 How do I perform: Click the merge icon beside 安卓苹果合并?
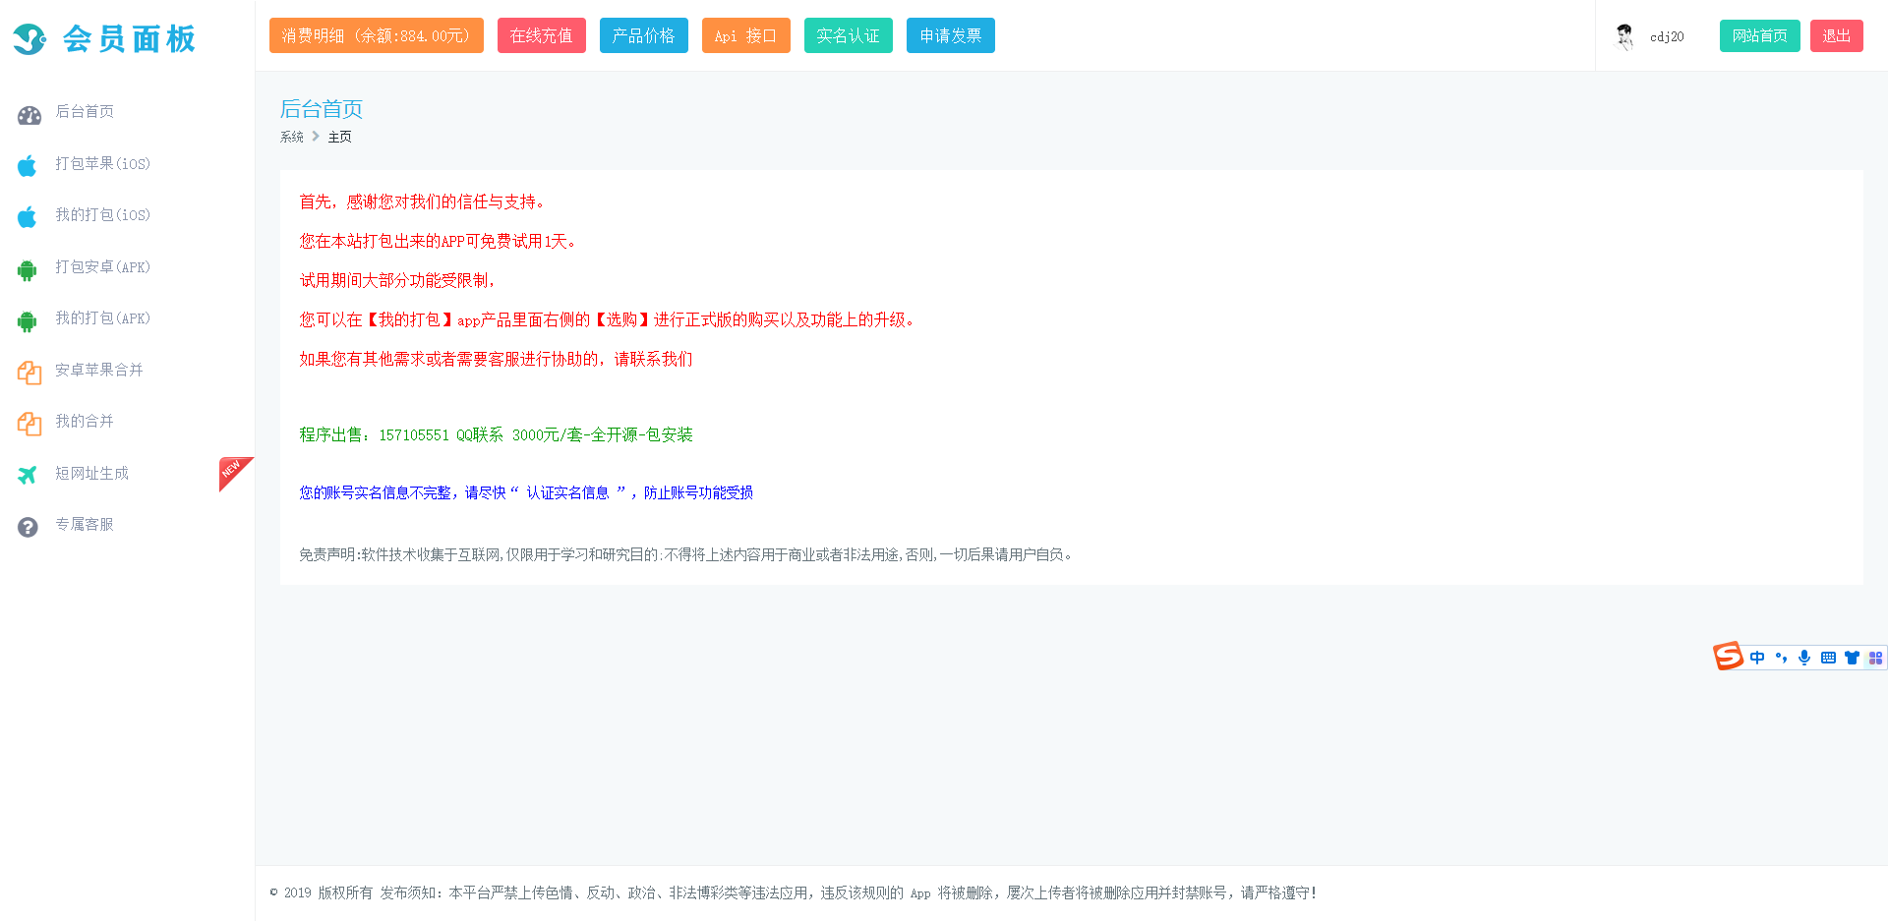(x=29, y=373)
